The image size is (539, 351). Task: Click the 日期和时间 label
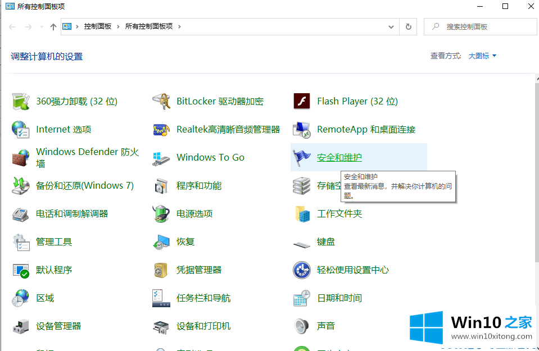(339, 298)
